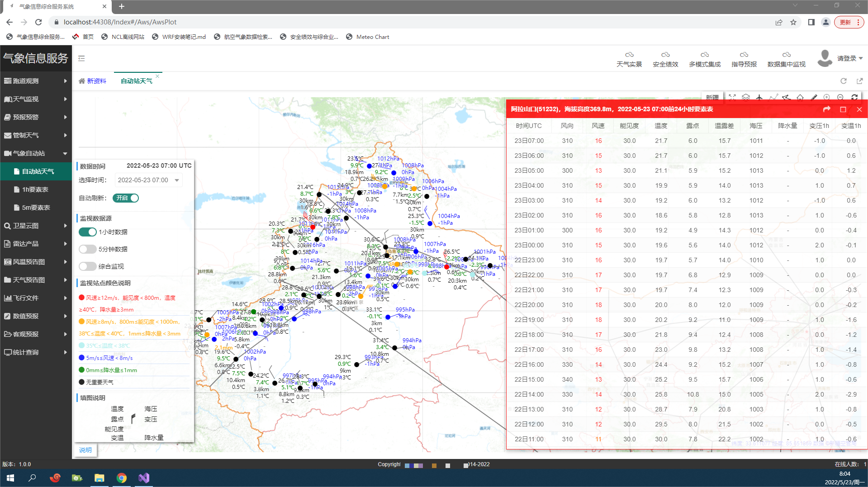The width and height of the screenshot is (868, 487).
Task: Expand the 天气监视 menu
Action: [x=36, y=99]
